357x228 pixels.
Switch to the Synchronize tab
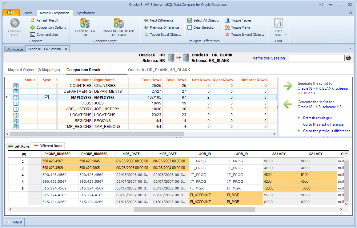coord(86,13)
